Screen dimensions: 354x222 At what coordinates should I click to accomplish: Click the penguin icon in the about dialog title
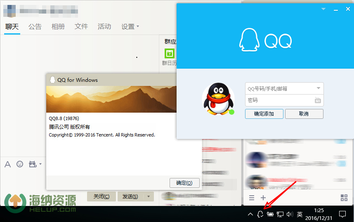(52, 80)
